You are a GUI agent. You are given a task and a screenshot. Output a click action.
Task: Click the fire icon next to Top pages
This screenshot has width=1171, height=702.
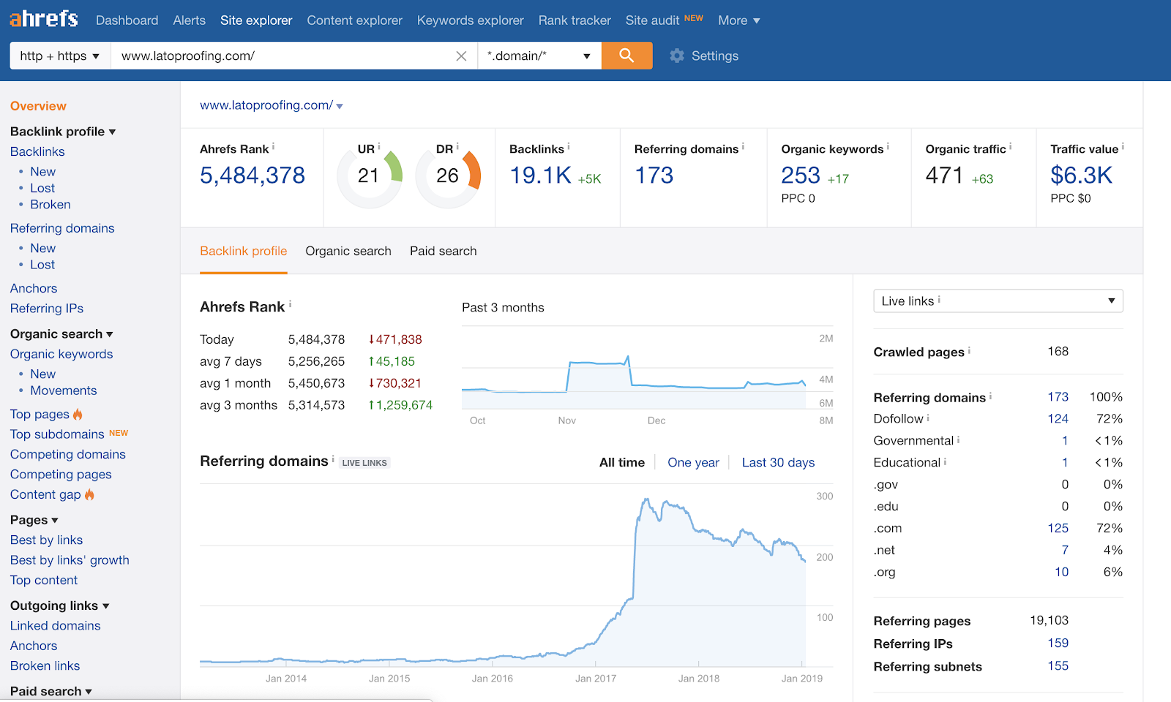78,414
